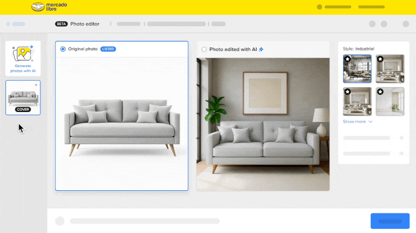This screenshot has height=233, width=416.
Task: Click the Style: Industrial label
Action: tap(358, 49)
